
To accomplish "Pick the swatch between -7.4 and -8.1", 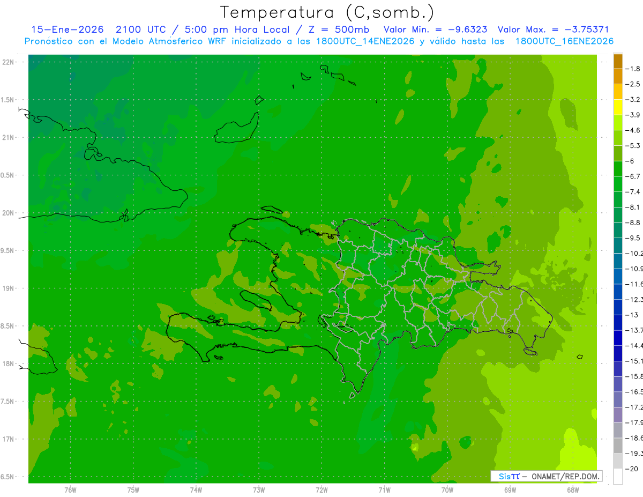I will [618, 199].
